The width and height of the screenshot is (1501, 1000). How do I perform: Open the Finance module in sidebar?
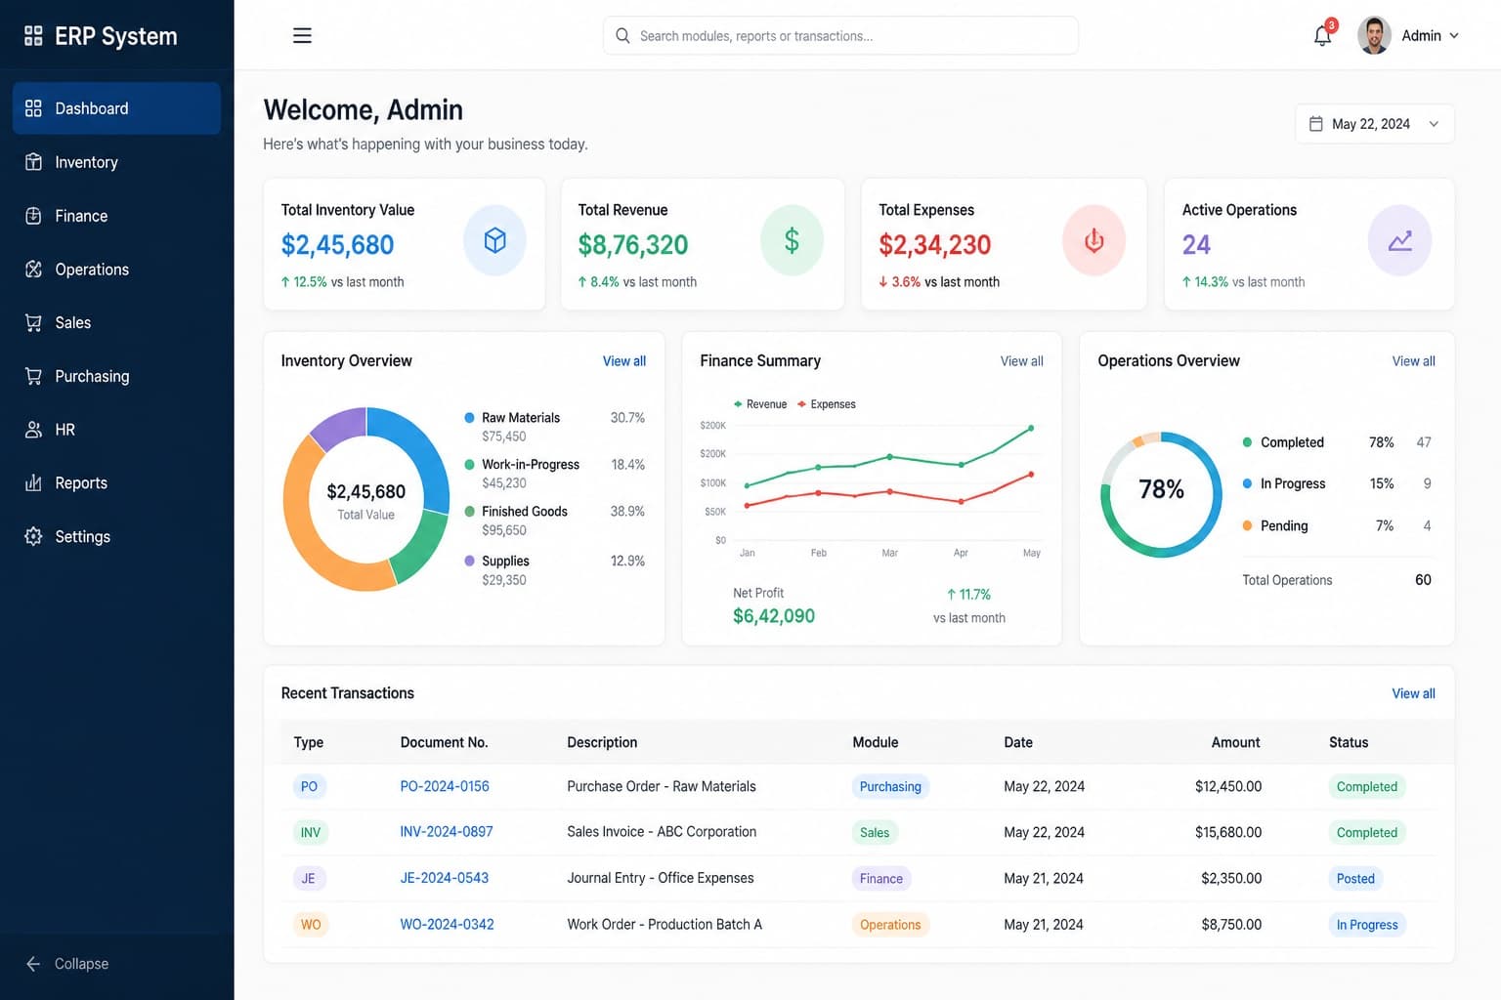pos(116,216)
